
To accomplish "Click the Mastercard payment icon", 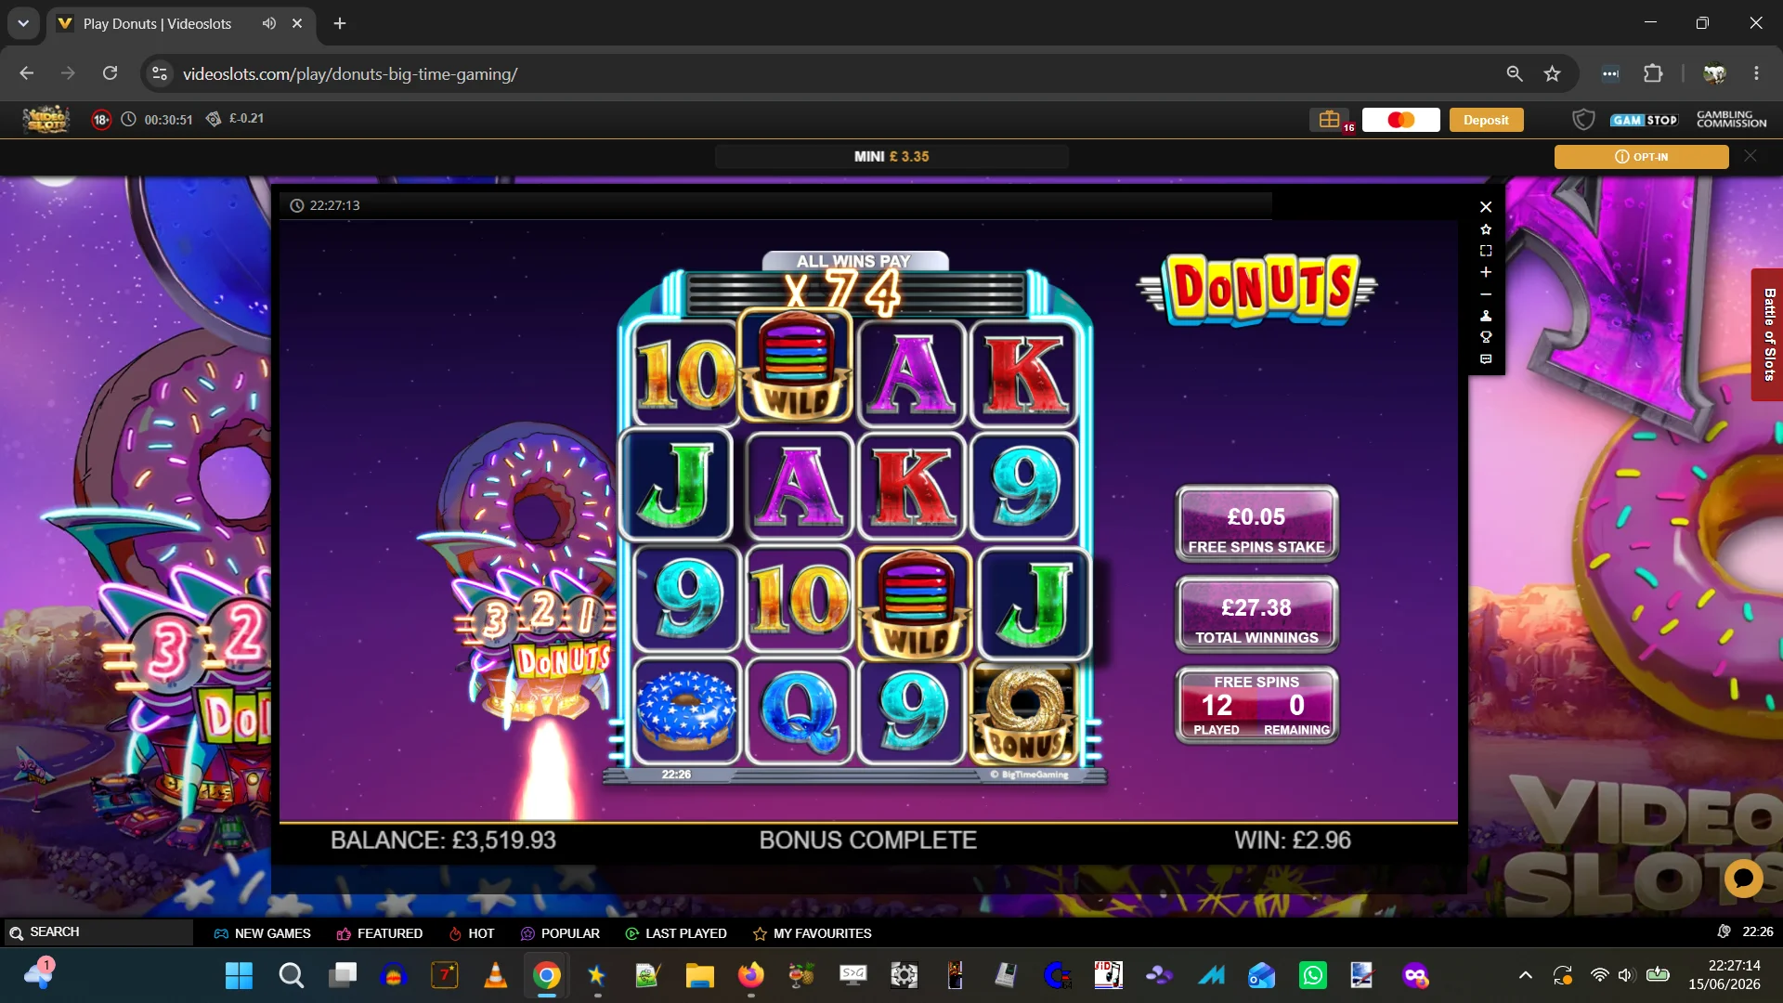I will point(1400,120).
